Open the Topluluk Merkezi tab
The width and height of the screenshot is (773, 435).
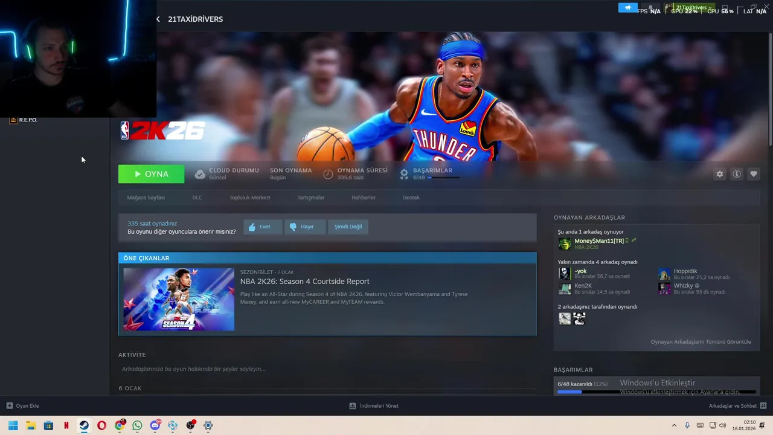[x=249, y=198]
